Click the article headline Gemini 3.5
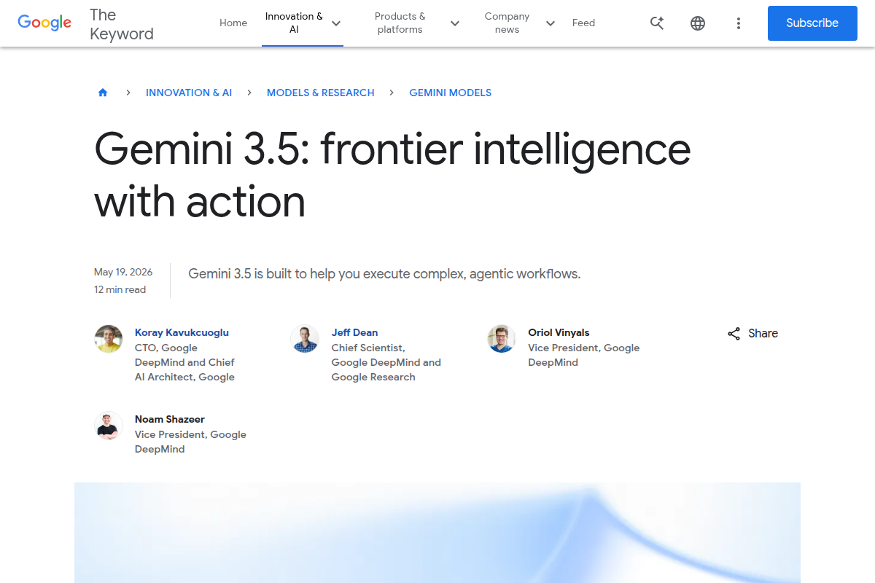Image resolution: width=875 pixels, height=583 pixels. coord(392,175)
